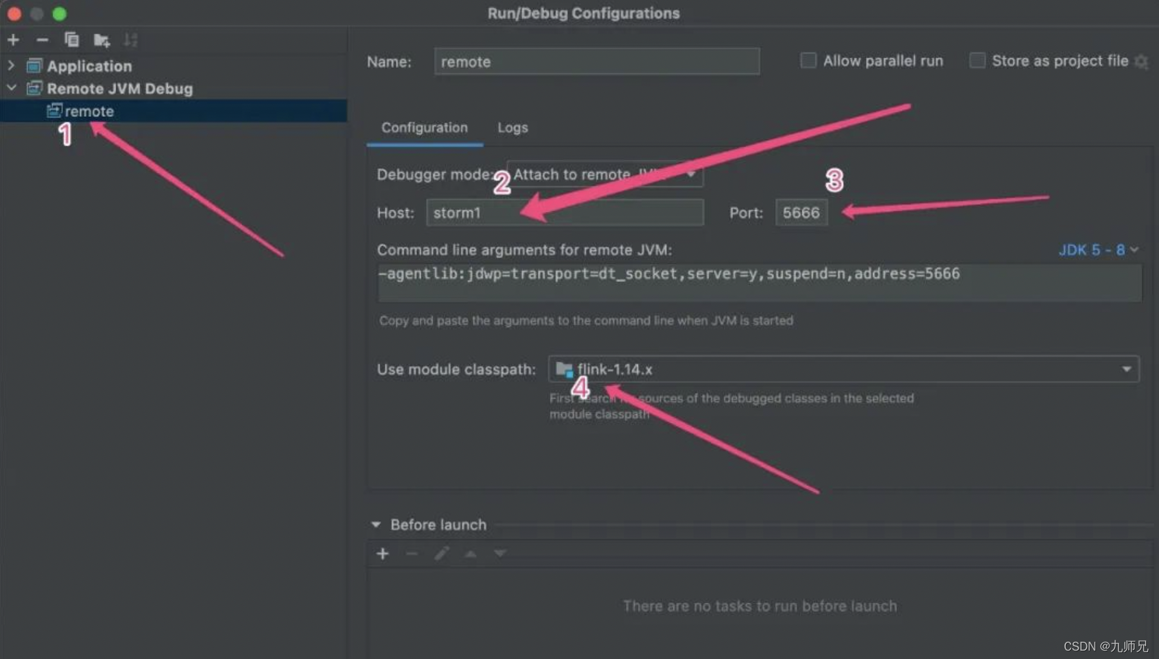Expand the Application tree node
Viewport: 1159px width, 659px height.
tap(11, 66)
